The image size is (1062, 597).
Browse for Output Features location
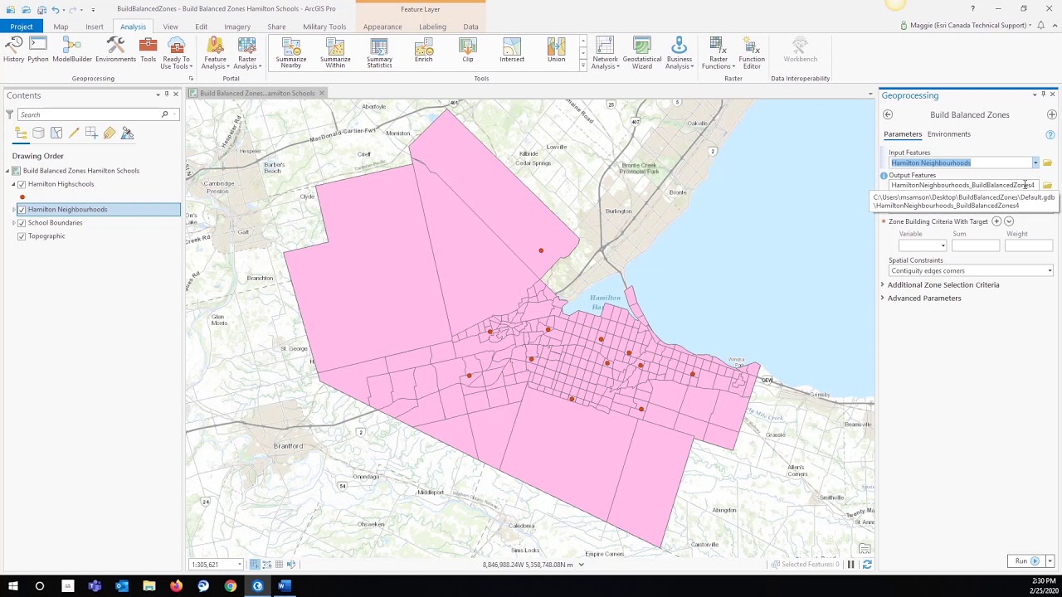(x=1047, y=186)
